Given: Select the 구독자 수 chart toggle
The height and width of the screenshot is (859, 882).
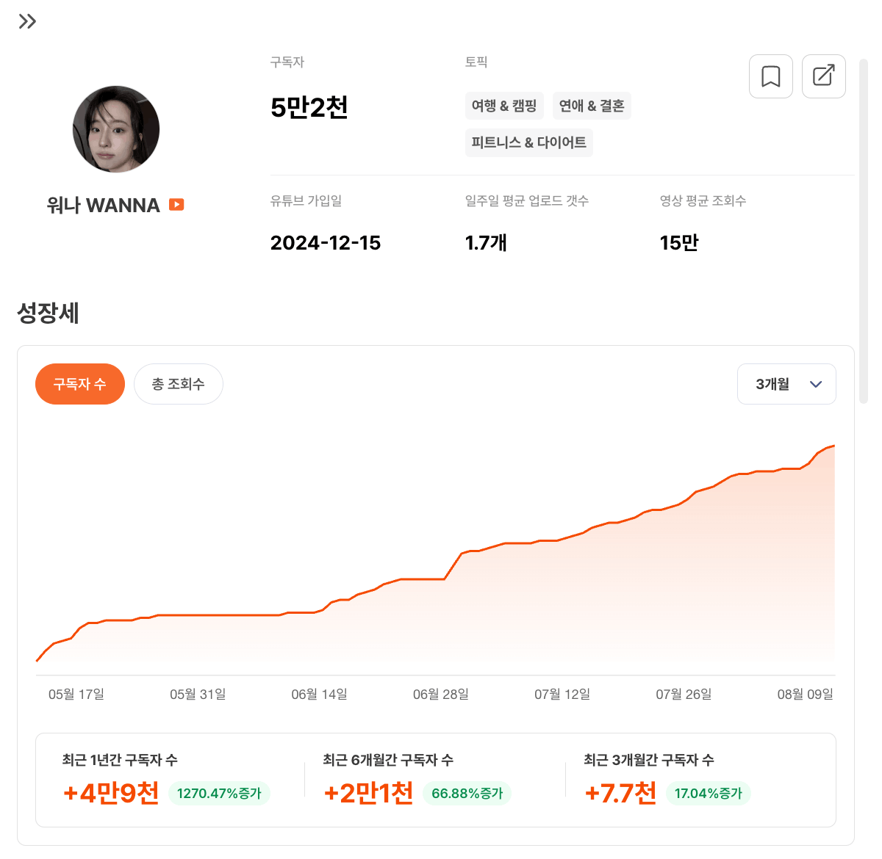Looking at the screenshot, I should click(x=80, y=384).
